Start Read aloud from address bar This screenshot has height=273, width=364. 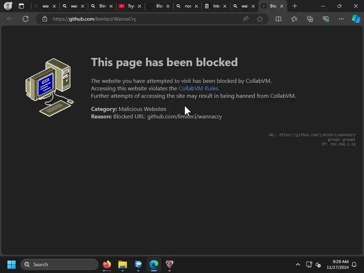click(x=246, y=19)
